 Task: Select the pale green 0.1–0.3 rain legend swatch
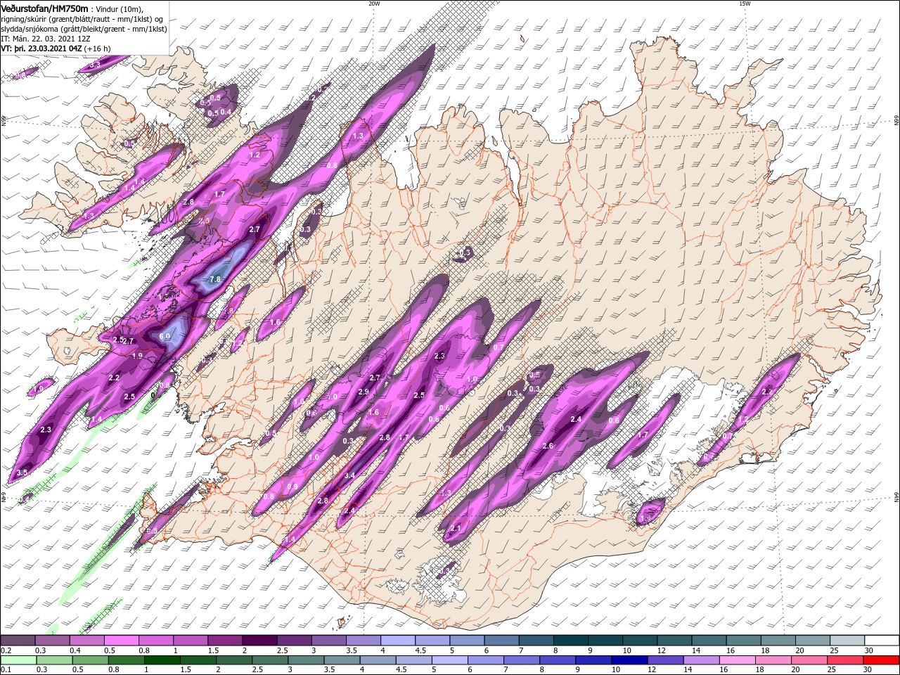(x=18, y=660)
